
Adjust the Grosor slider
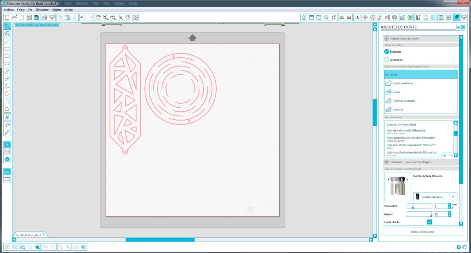tap(419, 214)
